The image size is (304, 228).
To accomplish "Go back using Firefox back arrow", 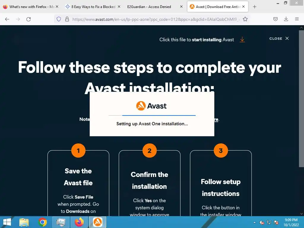I will pyautogui.click(x=7, y=19).
